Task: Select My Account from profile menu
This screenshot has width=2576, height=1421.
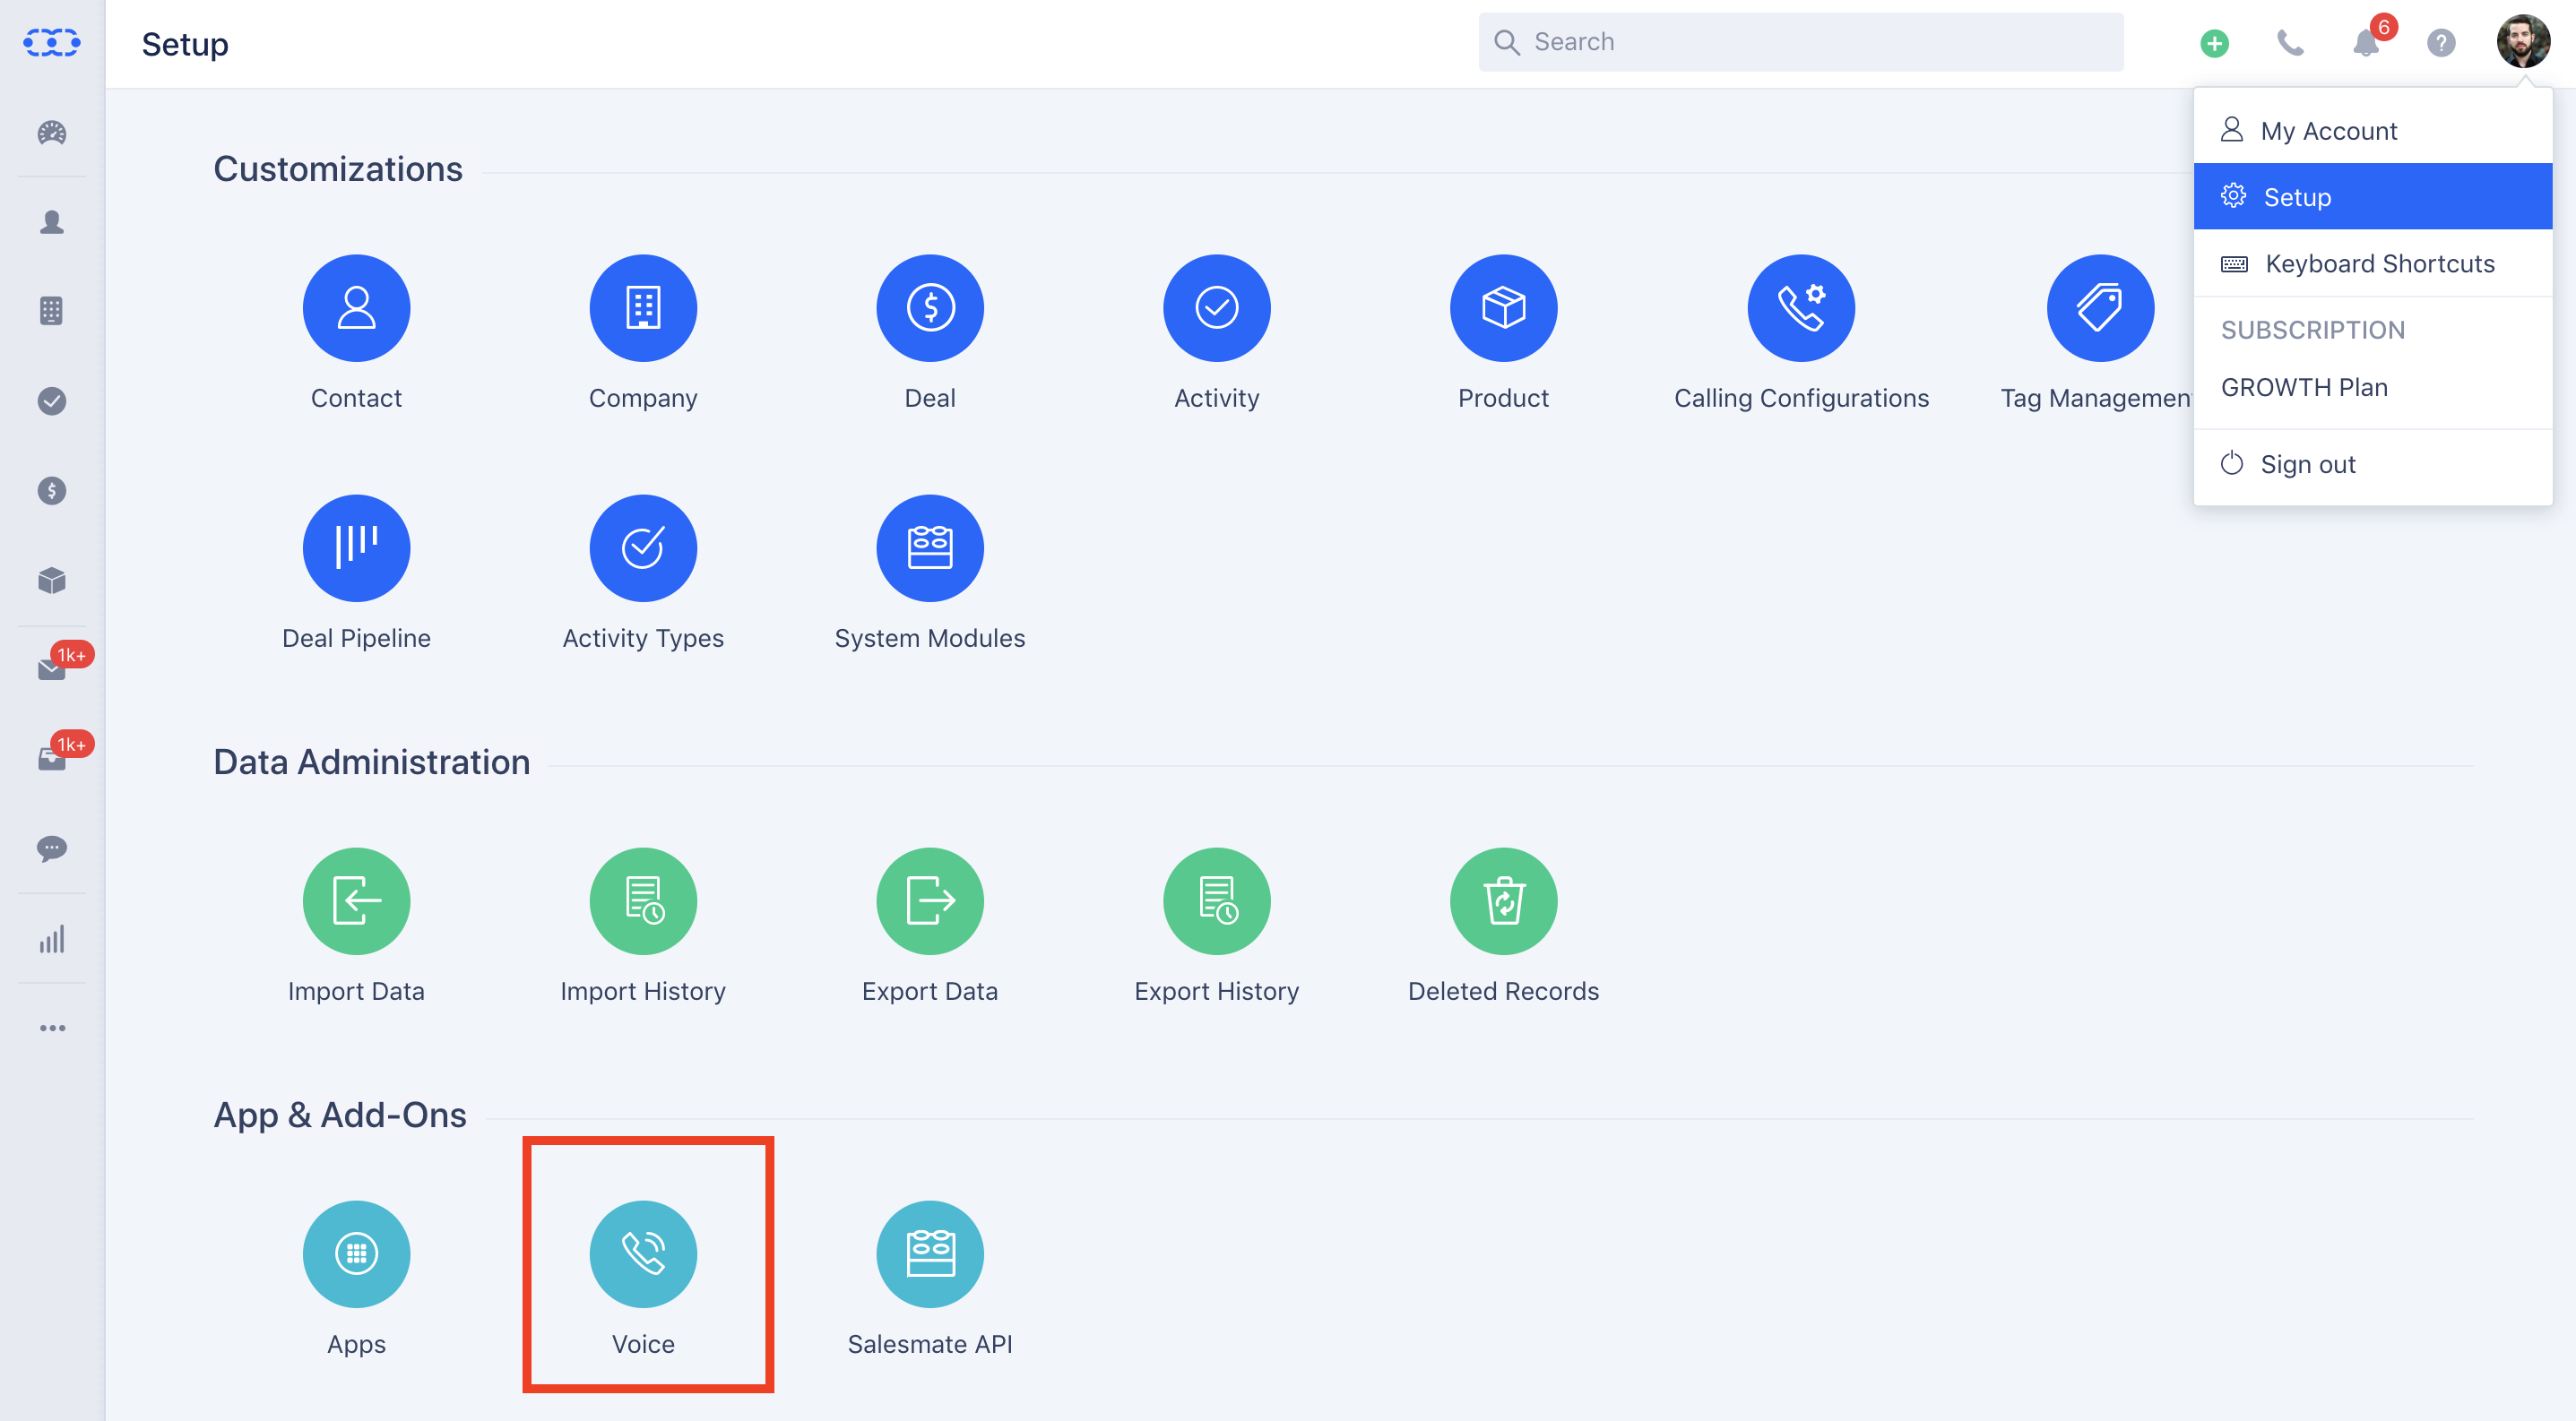Action: pyautogui.click(x=2372, y=131)
